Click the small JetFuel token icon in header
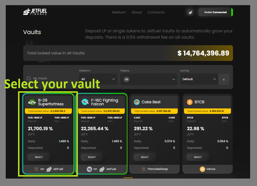Viewport: 257px width, 186px height. pos(191,13)
